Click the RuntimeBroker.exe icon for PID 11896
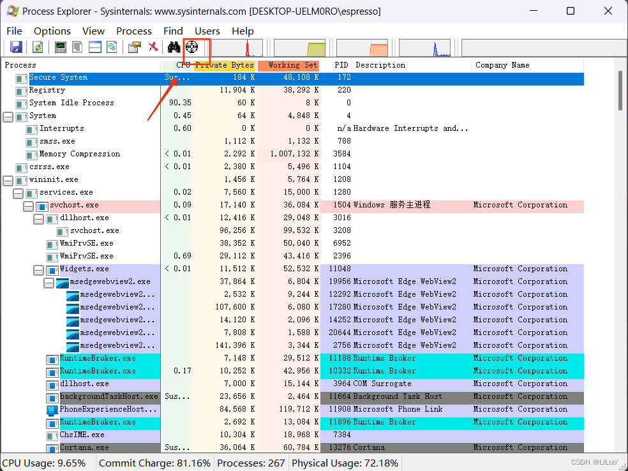This screenshot has height=471, width=628. click(52, 424)
